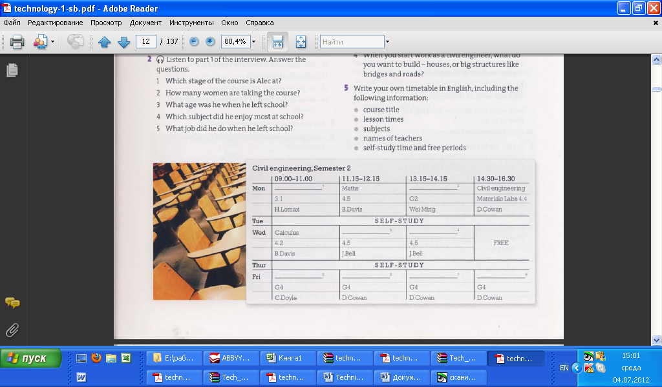Click the Print icon in the toolbar
Screen dimensions: 662x387
point(17,42)
